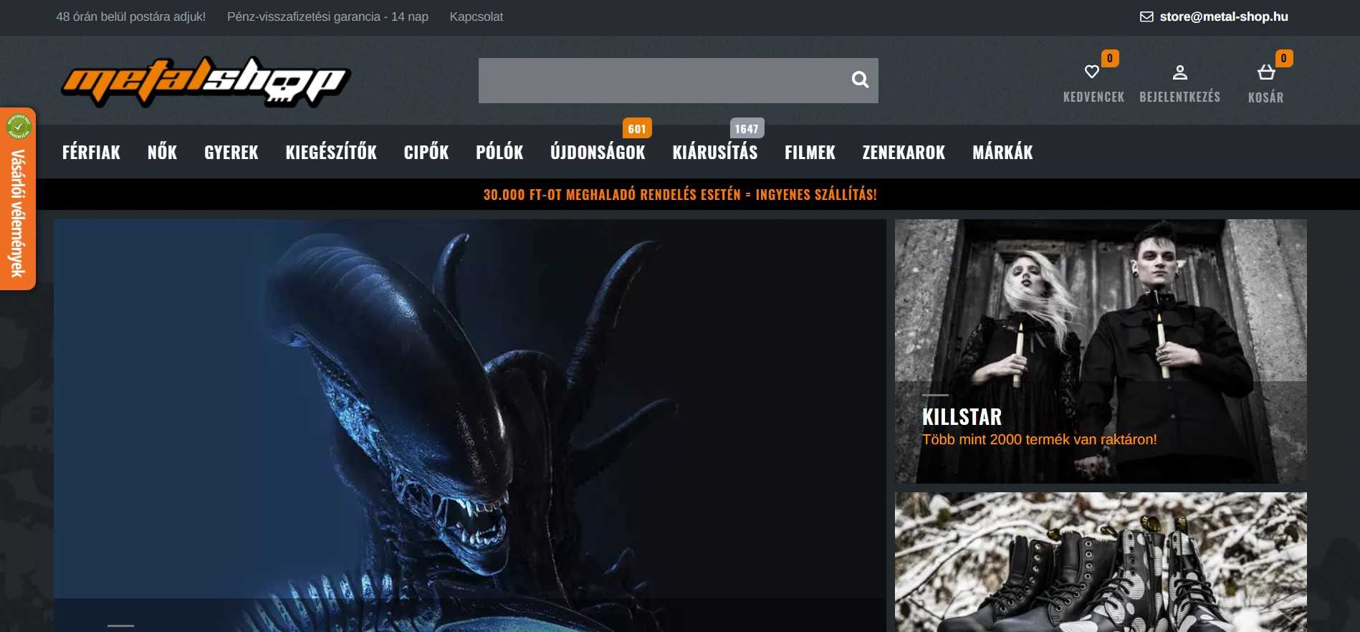Go to KIÁRUSÍTÁS page
This screenshot has height=632, width=1360.
[715, 152]
